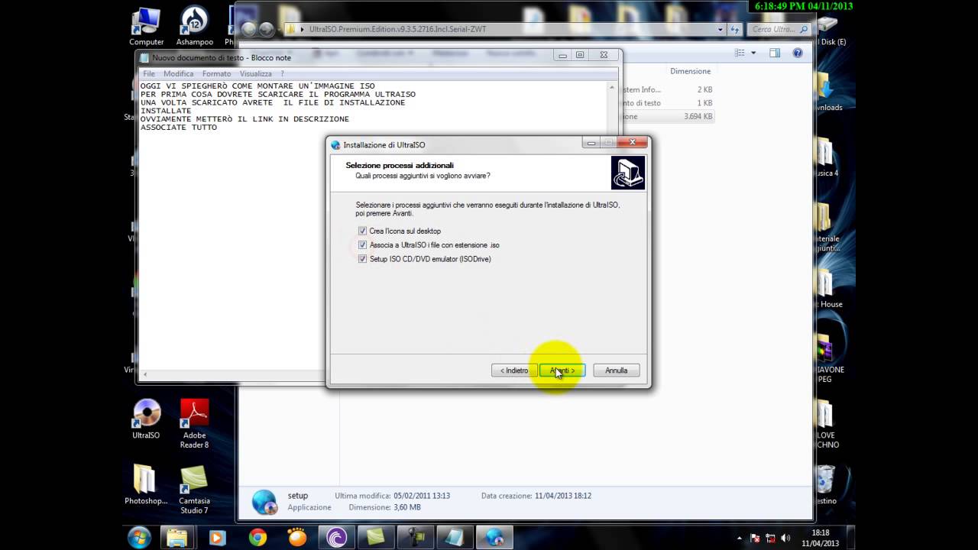Image resolution: width=978 pixels, height=550 pixels.
Task: Click the network tray icon
Action: click(770, 539)
